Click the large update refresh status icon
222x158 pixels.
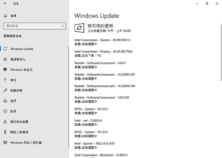tap(79, 28)
